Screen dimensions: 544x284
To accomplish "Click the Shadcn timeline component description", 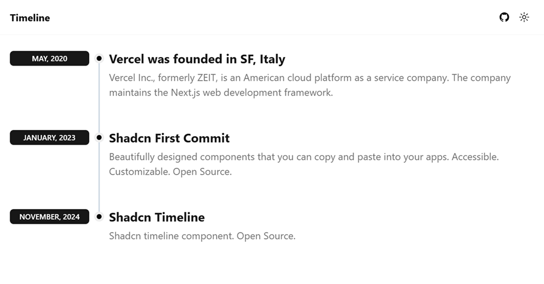I will coord(202,236).
